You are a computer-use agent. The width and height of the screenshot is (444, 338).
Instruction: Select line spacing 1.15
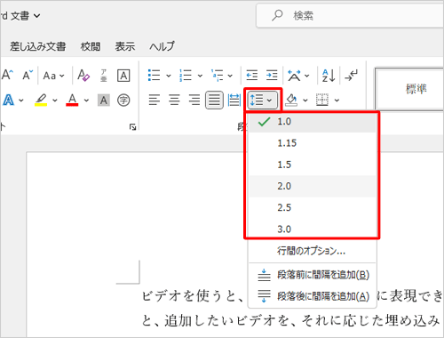(313, 143)
